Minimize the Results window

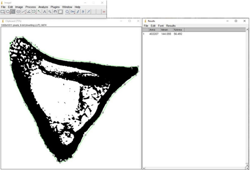tap(228, 21)
